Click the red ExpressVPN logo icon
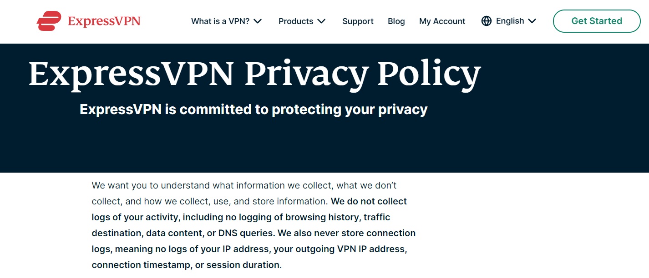This screenshot has width=649, height=278. tap(49, 21)
